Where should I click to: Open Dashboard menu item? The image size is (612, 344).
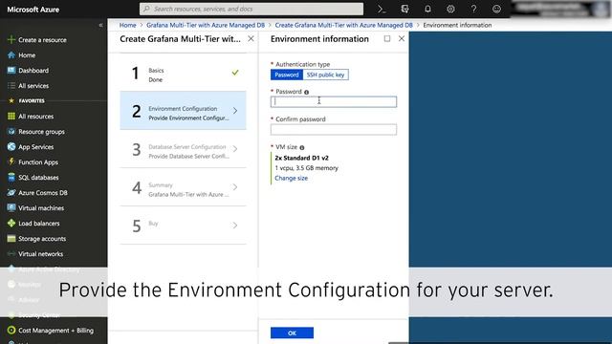point(33,70)
